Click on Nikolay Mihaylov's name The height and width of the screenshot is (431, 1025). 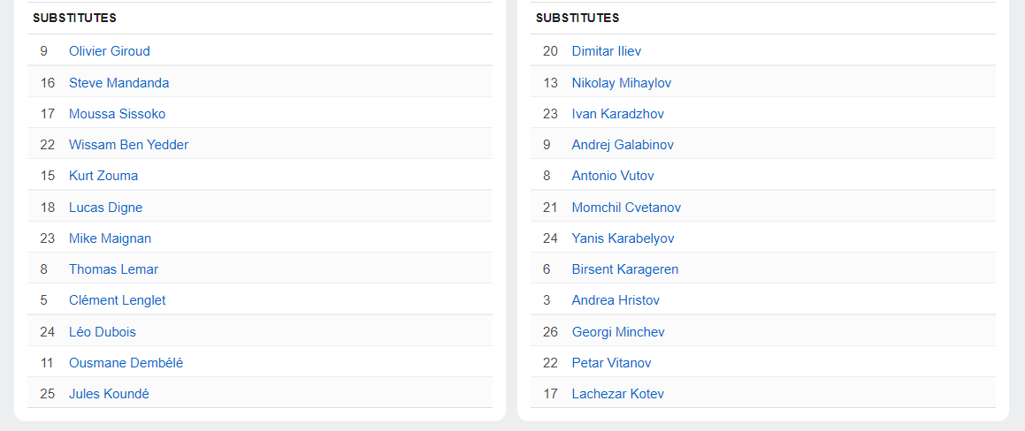click(621, 83)
